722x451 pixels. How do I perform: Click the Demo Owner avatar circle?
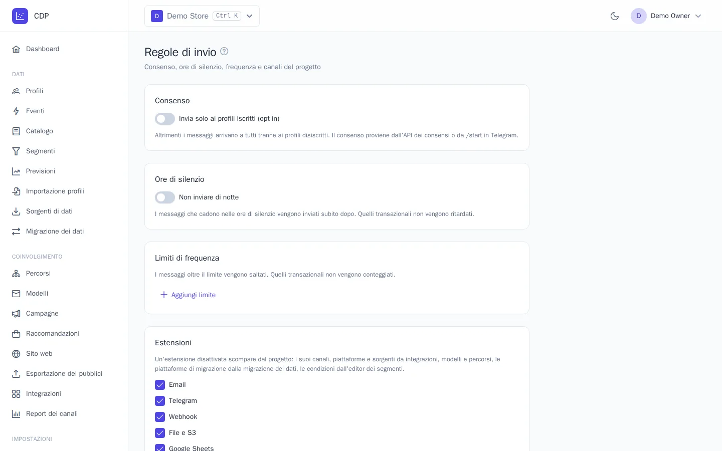[x=639, y=16]
